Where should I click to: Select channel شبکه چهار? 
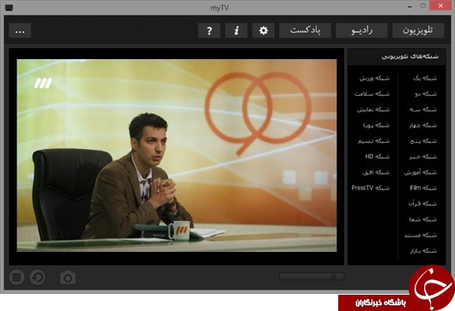pyautogui.click(x=423, y=125)
